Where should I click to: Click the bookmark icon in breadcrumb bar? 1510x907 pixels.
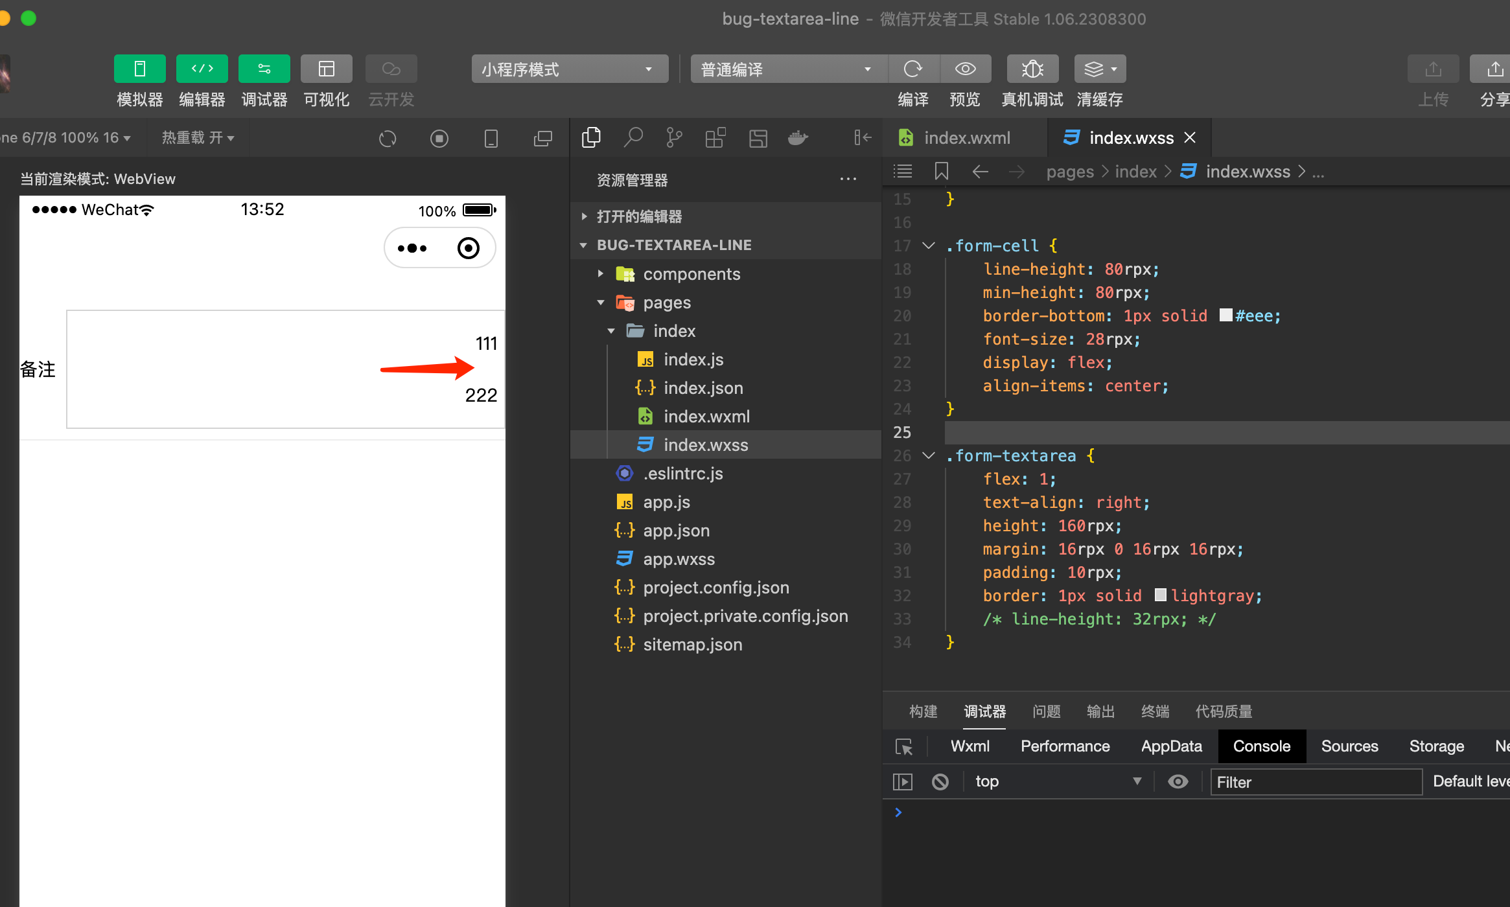942,171
